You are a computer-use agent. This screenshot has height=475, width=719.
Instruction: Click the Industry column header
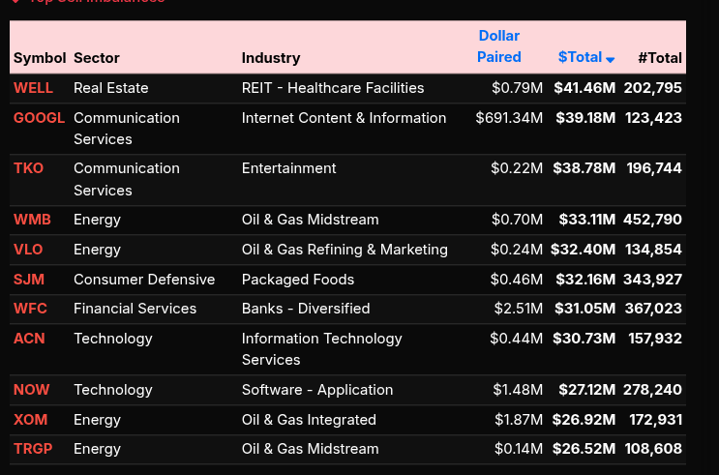point(271,58)
